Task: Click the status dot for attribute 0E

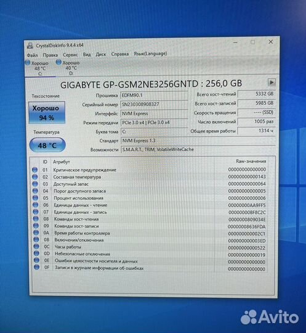Action: click(37, 260)
